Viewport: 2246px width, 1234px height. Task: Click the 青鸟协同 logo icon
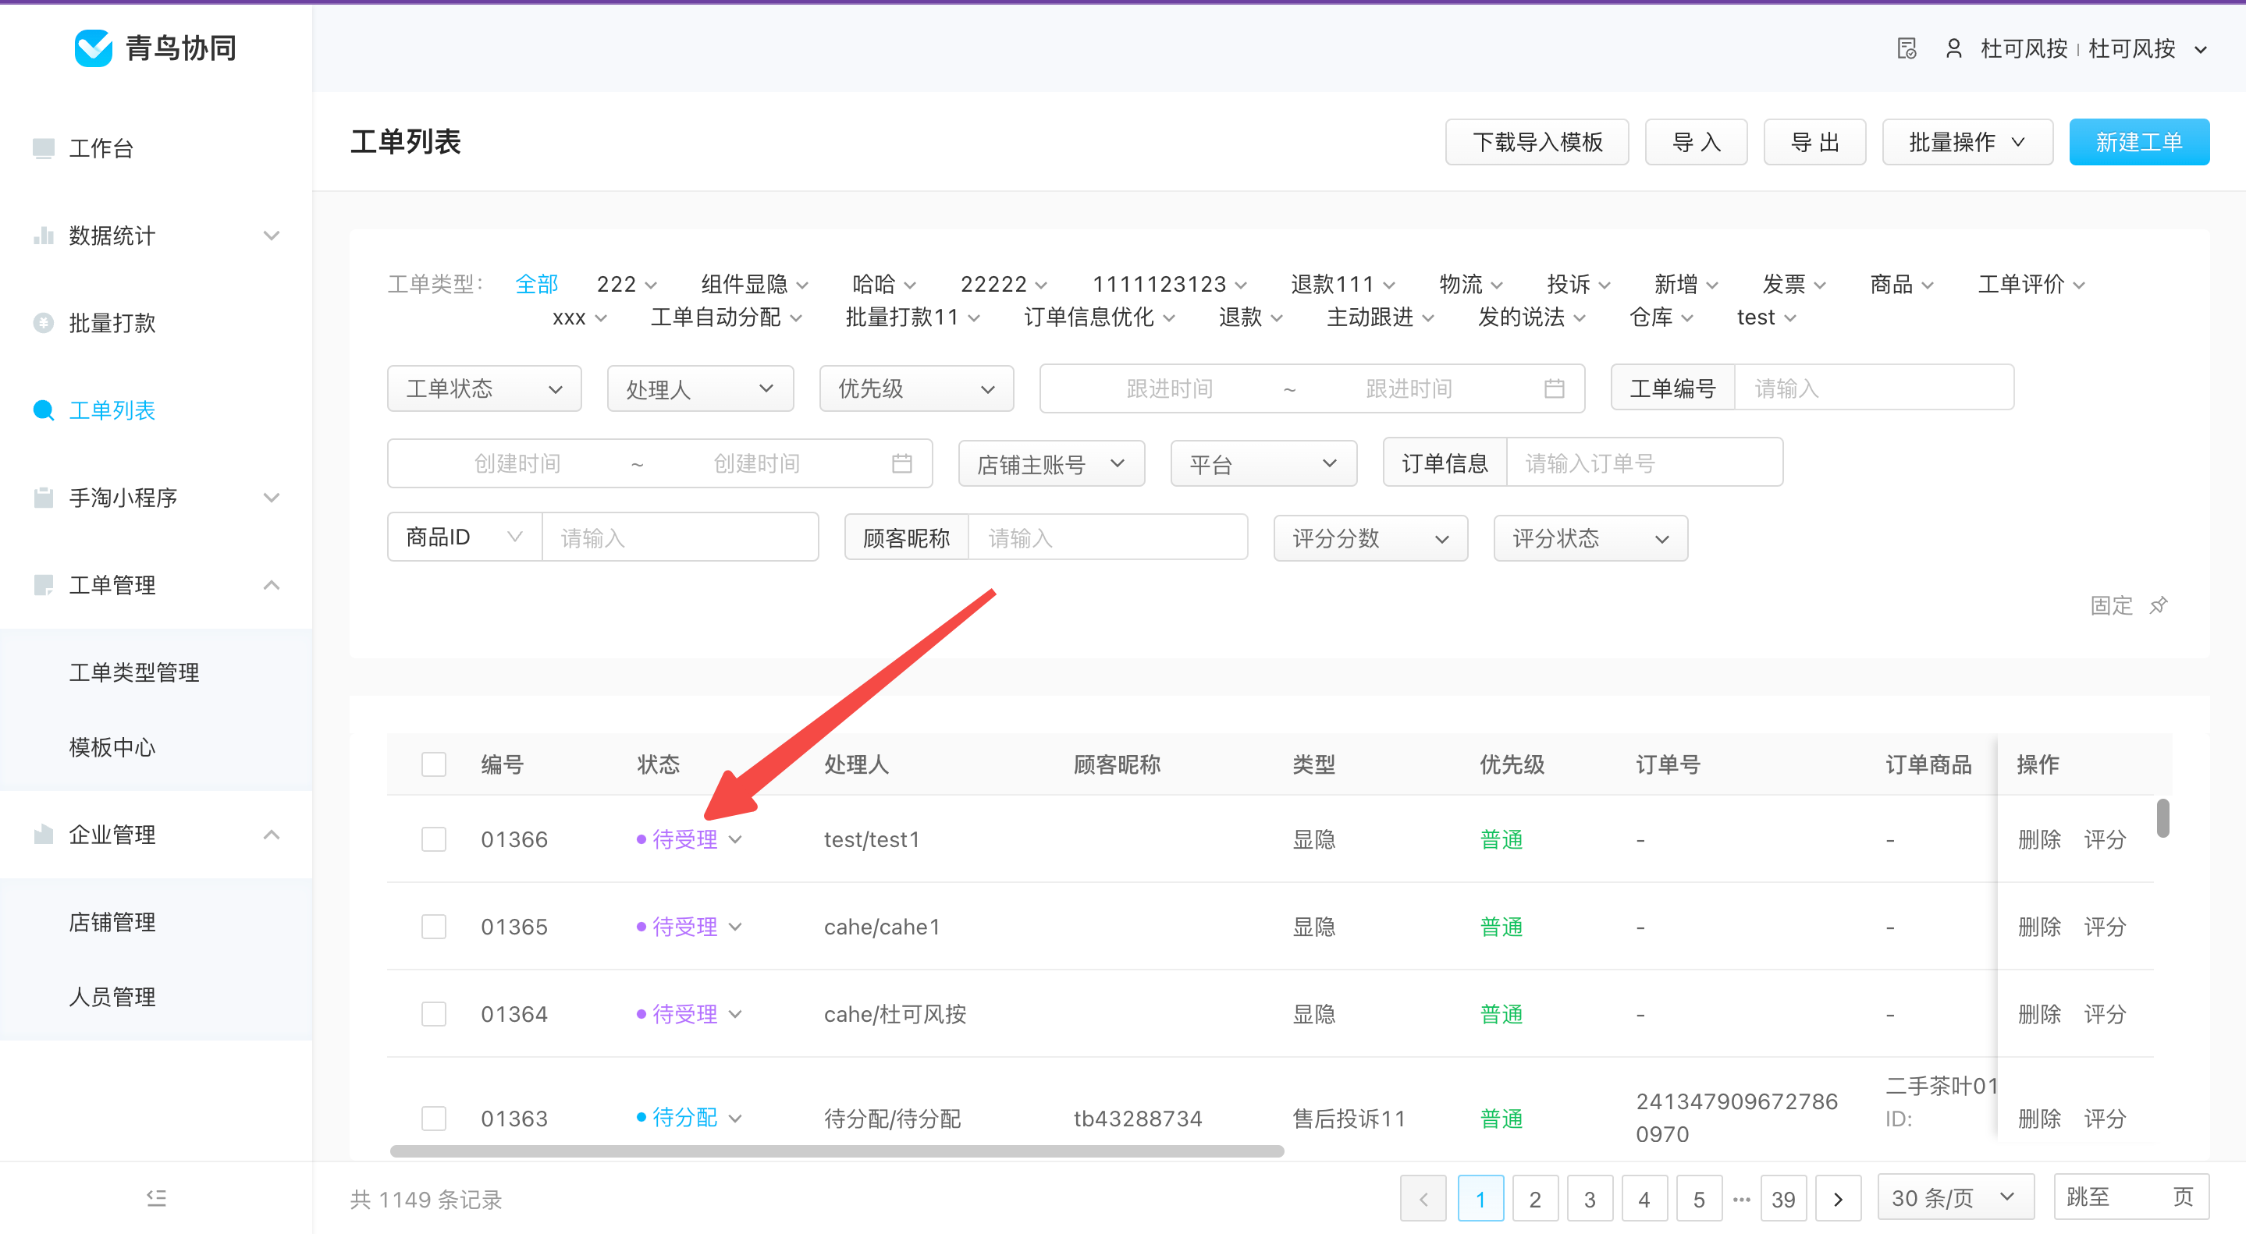pos(94,48)
